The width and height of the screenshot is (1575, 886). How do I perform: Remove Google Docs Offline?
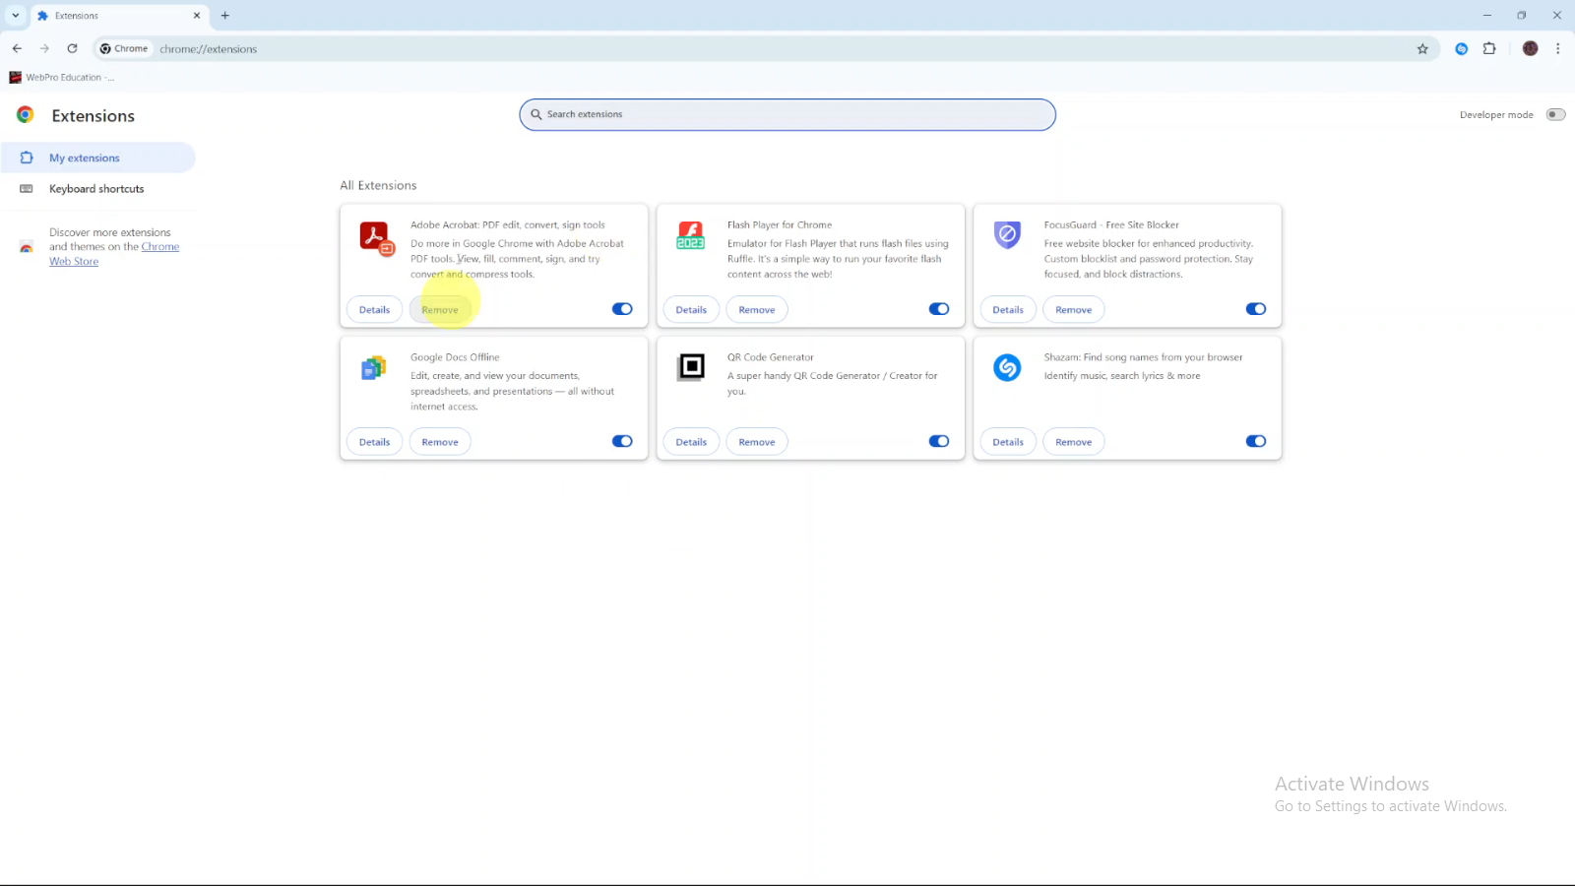point(440,442)
